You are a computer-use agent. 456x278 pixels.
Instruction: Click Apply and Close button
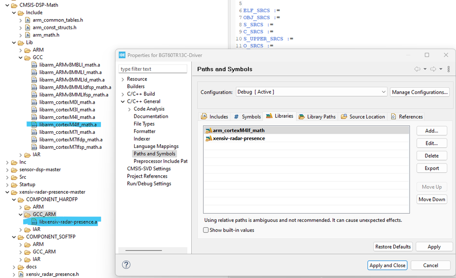[x=388, y=265]
